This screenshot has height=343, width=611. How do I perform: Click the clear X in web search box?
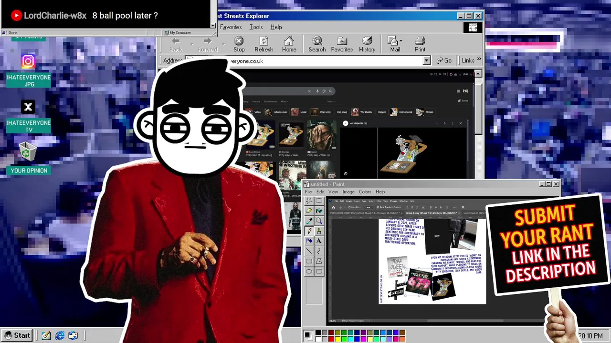[309, 91]
